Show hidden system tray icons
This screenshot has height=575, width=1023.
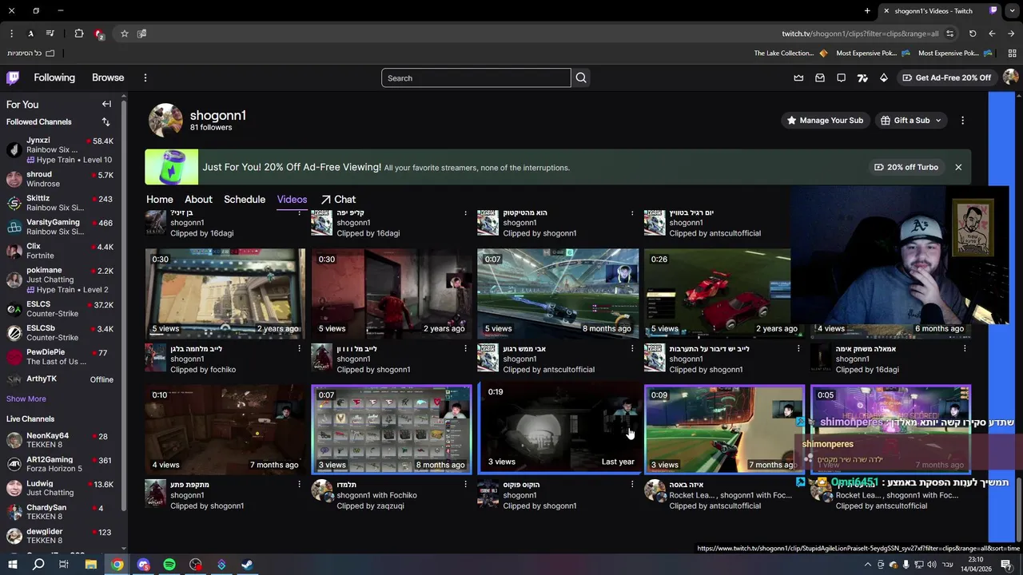(x=868, y=565)
